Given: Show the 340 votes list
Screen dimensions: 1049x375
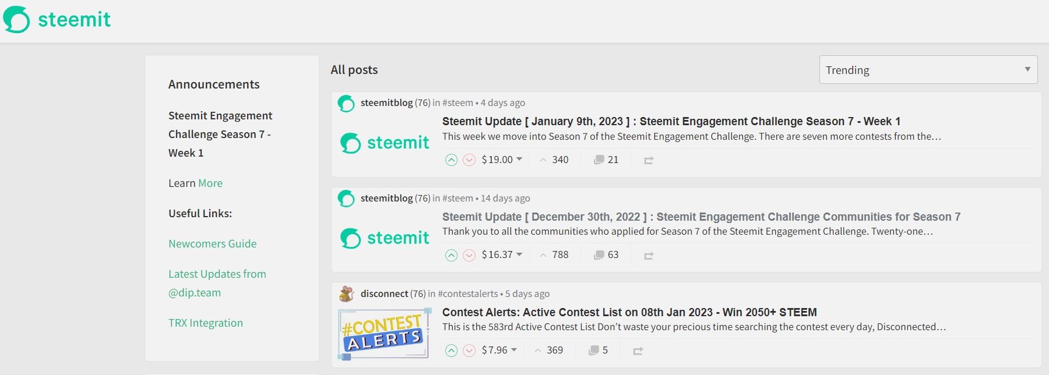Looking at the screenshot, I should pyautogui.click(x=554, y=160).
